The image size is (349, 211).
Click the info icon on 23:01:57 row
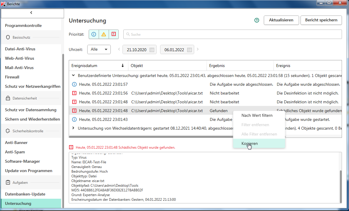[x=74, y=84]
